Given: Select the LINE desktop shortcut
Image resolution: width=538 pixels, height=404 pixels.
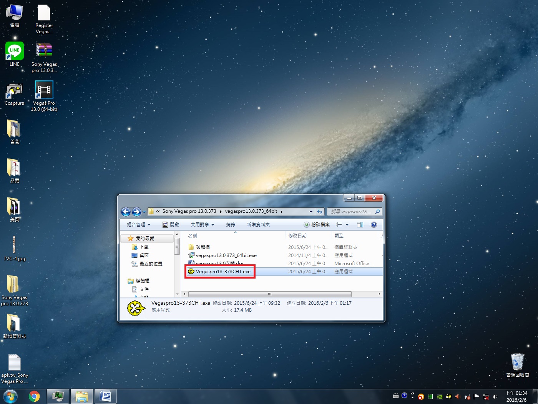Looking at the screenshot, I should [15, 54].
